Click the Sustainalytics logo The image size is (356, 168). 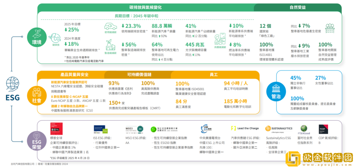point(279,129)
